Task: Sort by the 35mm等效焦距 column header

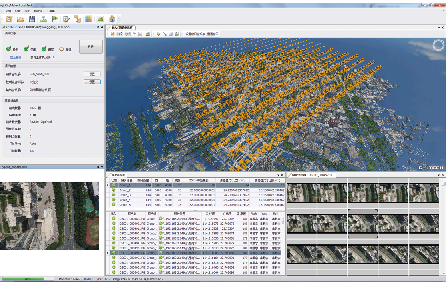Action: click(199, 180)
